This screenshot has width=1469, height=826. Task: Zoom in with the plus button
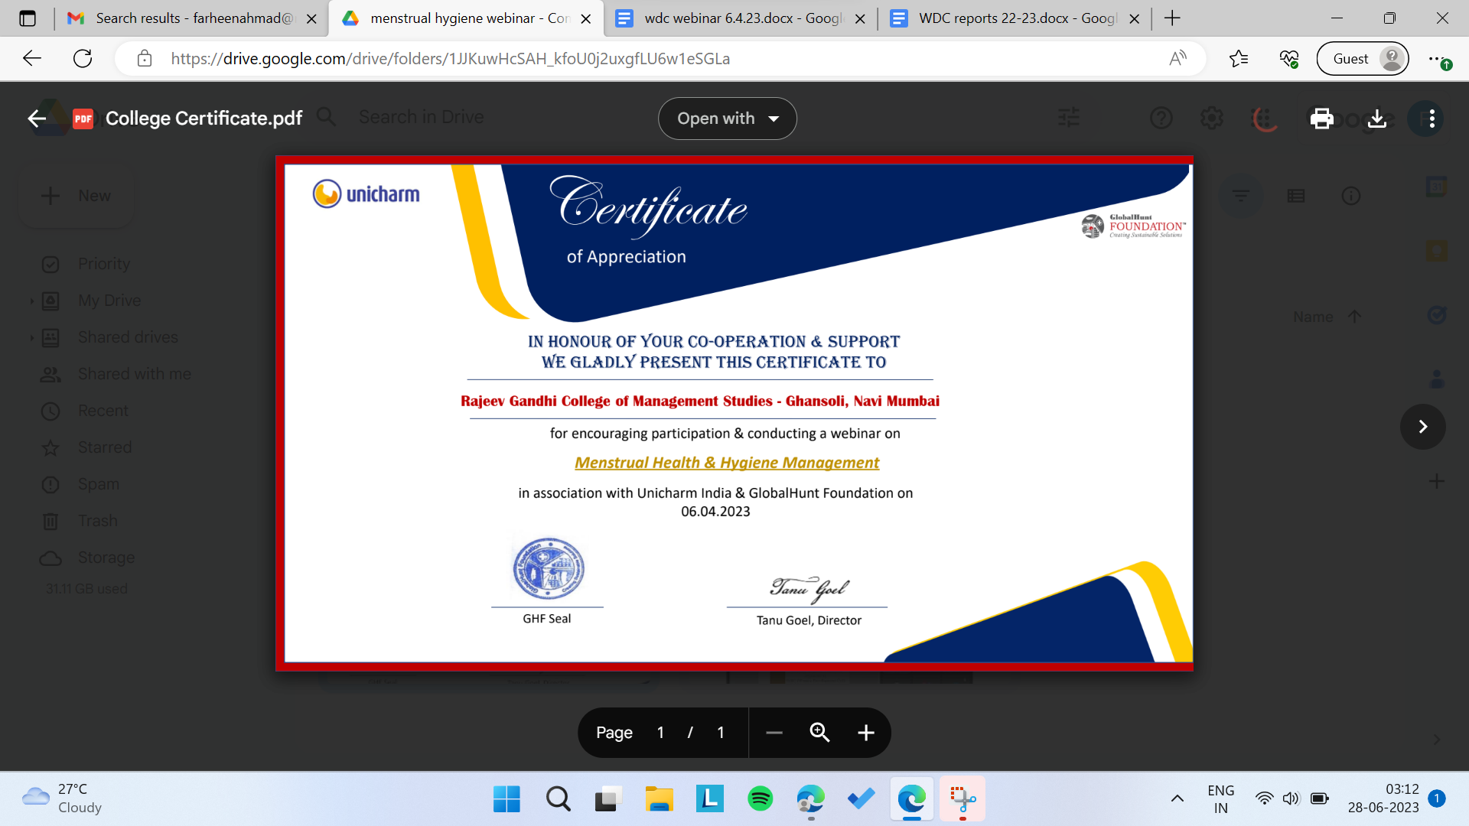pos(865,733)
